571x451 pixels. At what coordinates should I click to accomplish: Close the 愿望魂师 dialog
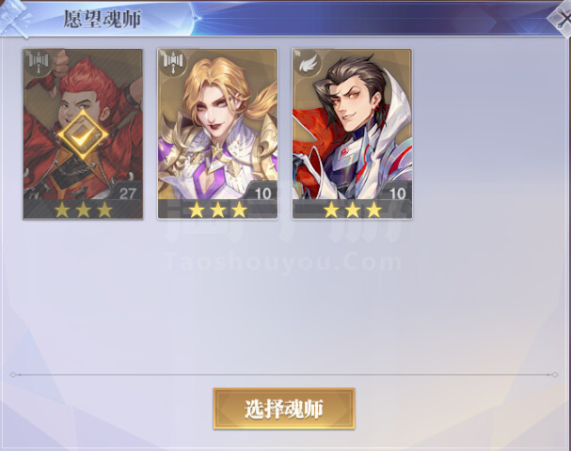(563, 18)
